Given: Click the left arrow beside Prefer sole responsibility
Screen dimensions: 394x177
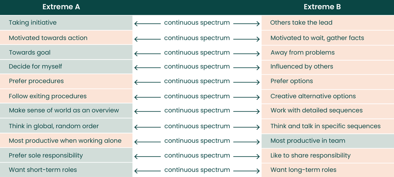Looking at the screenshot, I should tap(147, 157).
